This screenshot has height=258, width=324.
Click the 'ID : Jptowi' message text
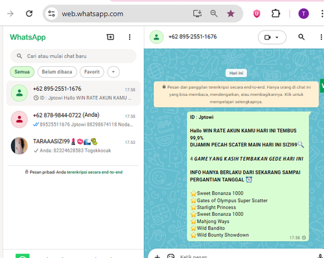(x=202, y=117)
